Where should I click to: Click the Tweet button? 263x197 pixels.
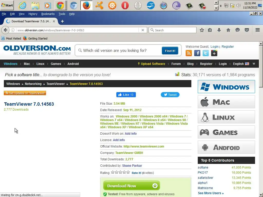coord(170,95)
